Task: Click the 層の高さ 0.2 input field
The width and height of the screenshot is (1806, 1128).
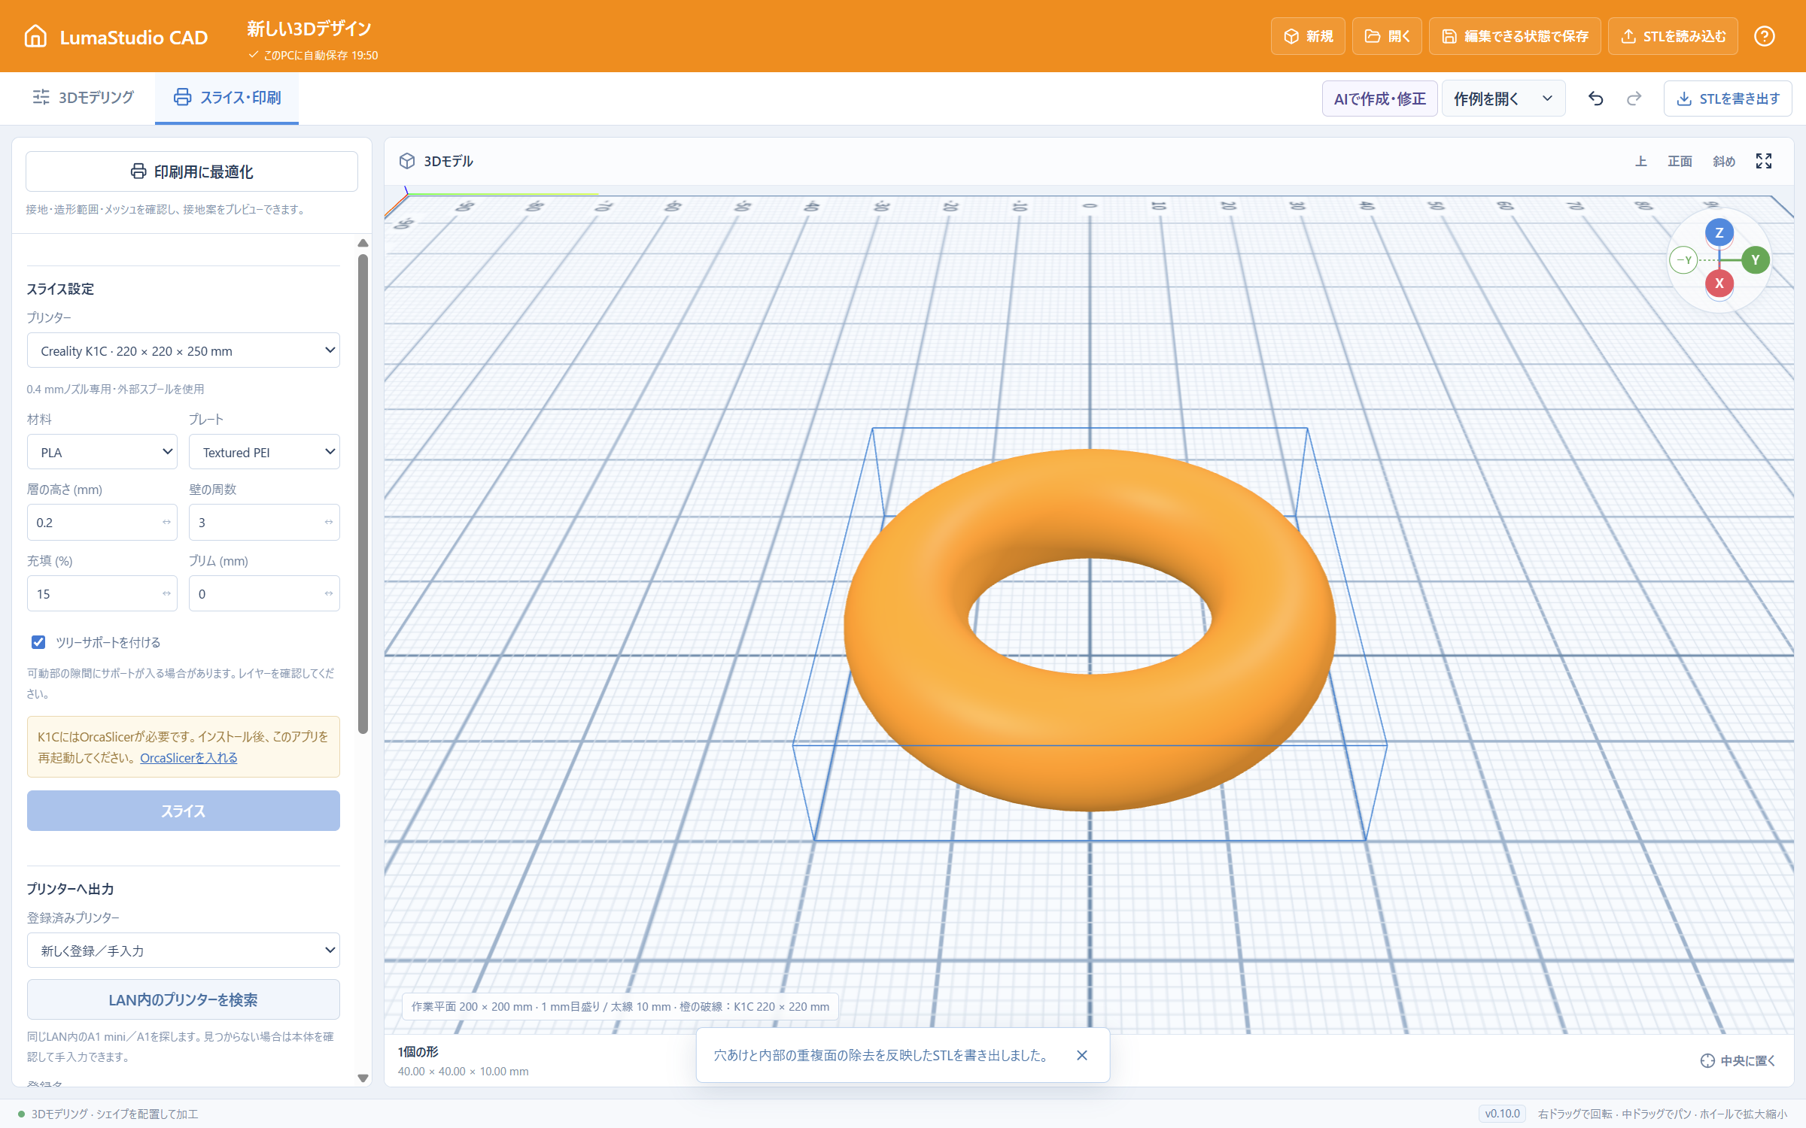Action: tap(102, 522)
